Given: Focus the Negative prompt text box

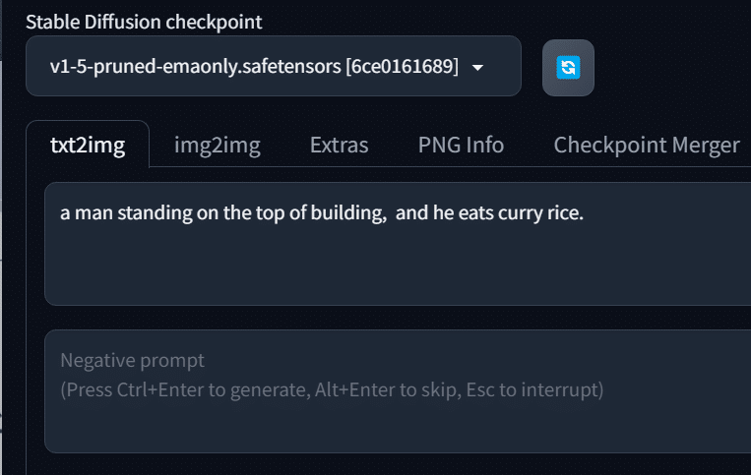Looking at the screenshot, I should click(398, 391).
